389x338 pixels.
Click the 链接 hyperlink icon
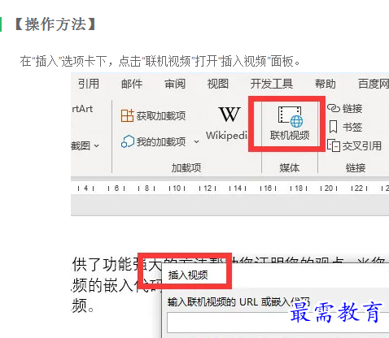pyautogui.click(x=334, y=108)
